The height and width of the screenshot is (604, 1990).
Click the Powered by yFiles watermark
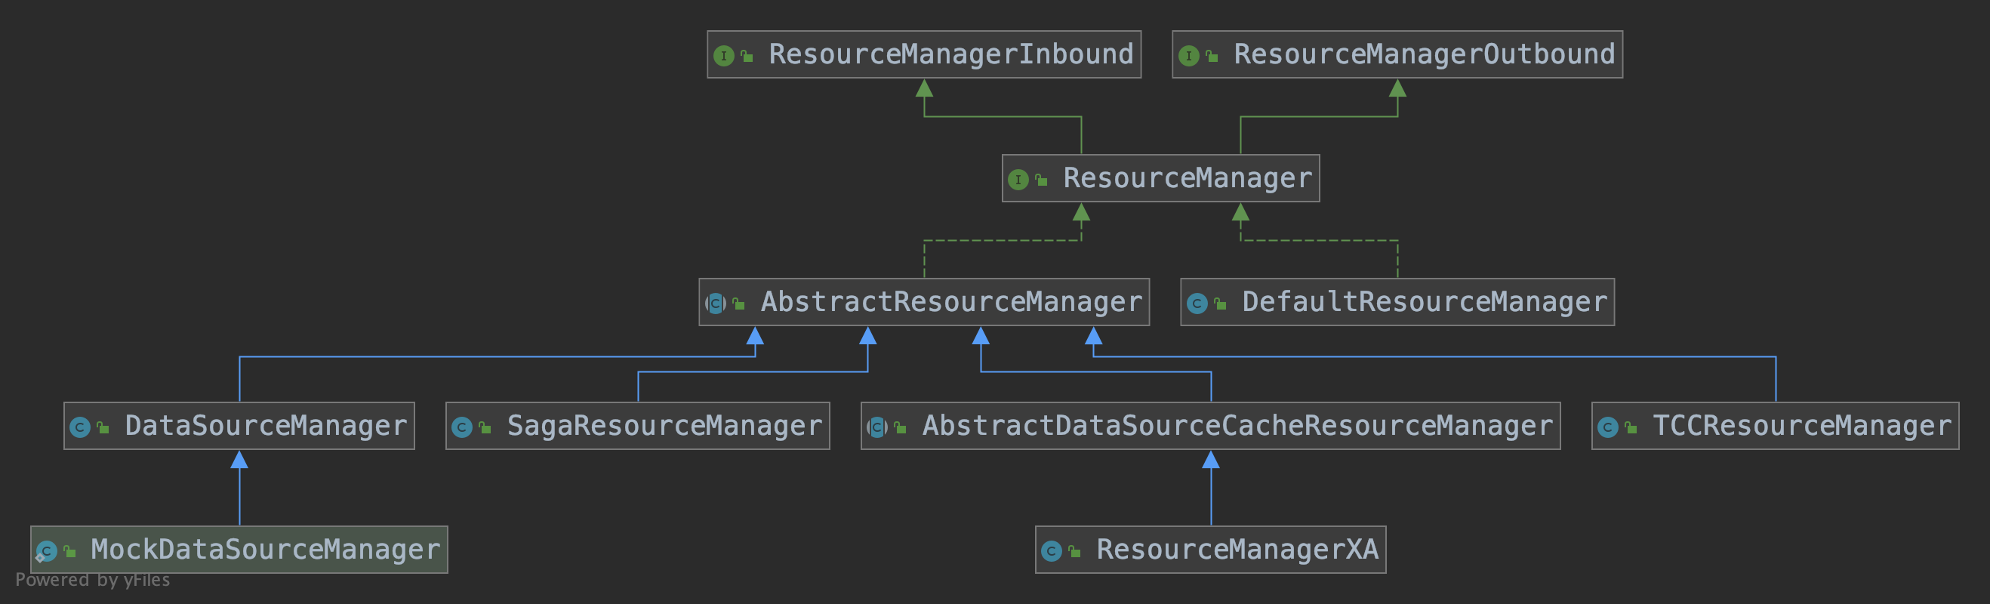click(x=93, y=580)
